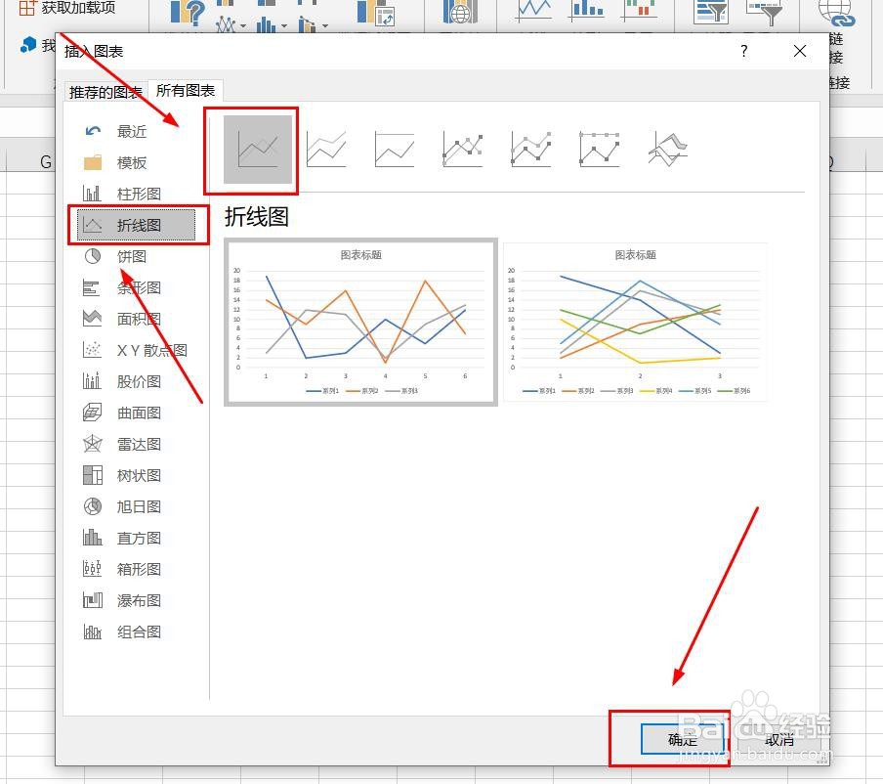
Task: Expand the combo chart dropdown arrow in ribbon
Action: click(x=325, y=26)
